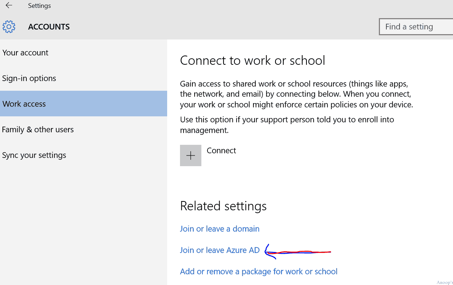Image resolution: width=453 pixels, height=285 pixels.
Task: Click the ACCOUNTS header title
Action: point(49,27)
